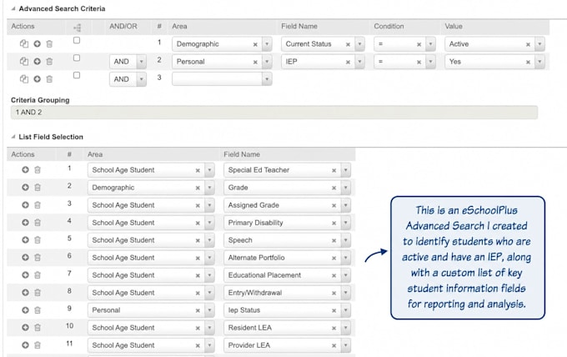Click the AND/OR column header
This screenshot has height=357, width=567.
tap(123, 26)
